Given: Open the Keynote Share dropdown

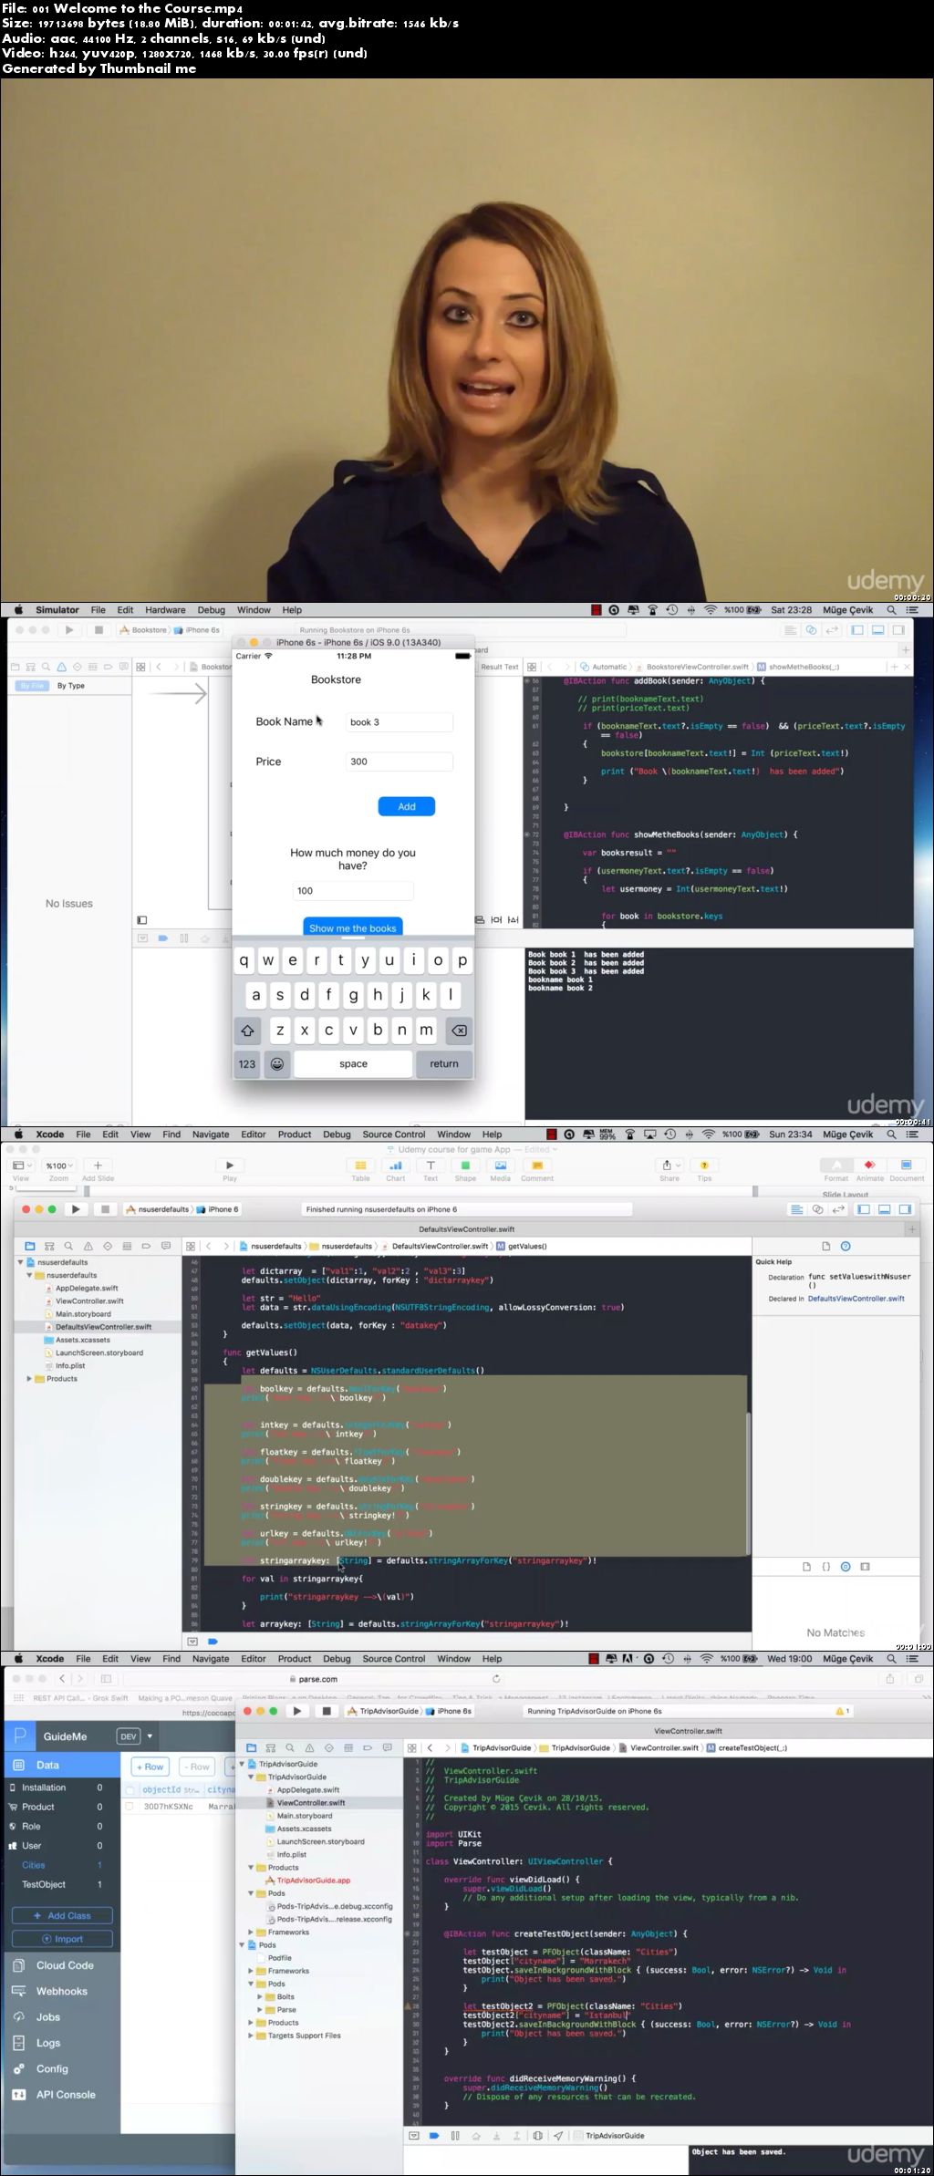Looking at the screenshot, I should point(669,1166).
